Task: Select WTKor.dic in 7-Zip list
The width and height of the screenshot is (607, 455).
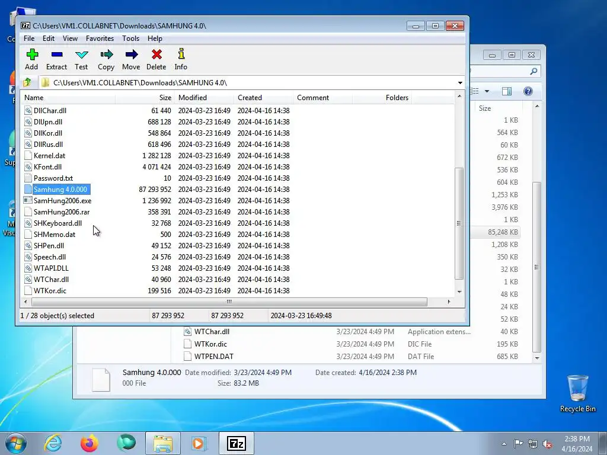Action: (x=50, y=290)
